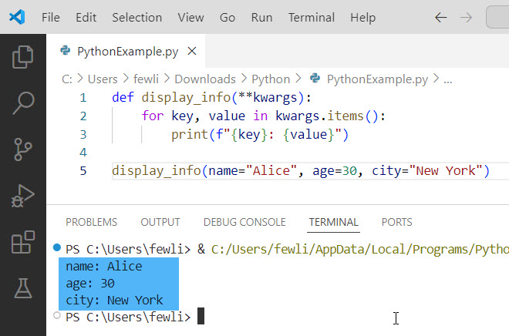Open the Run and Debug view
The height and width of the screenshot is (336, 509).
coord(22,196)
